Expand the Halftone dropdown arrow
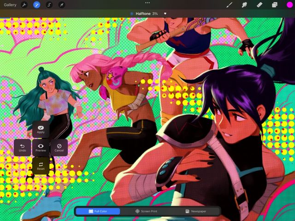The image size is (295, 221). (165, 13)
